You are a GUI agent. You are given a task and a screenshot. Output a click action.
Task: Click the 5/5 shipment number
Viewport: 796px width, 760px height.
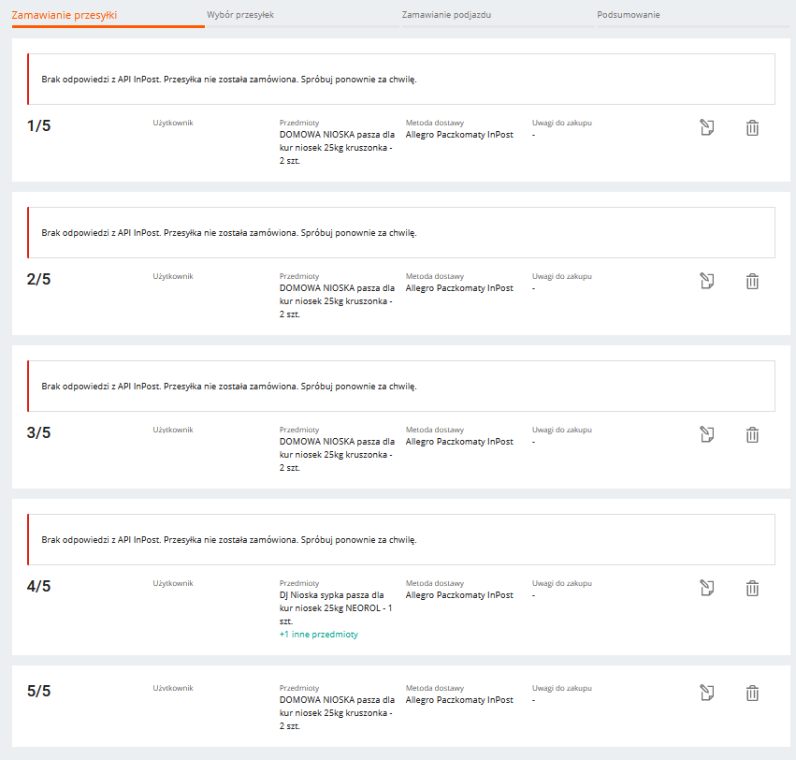[x=38, y=691]
